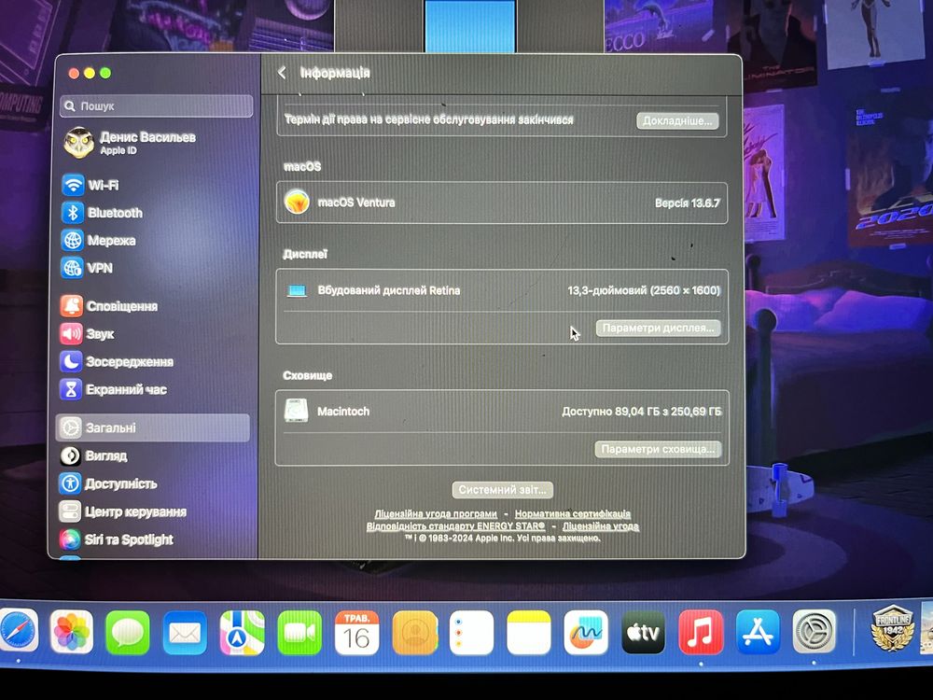
Task: Launch Frontline 1942 game from Dock
Action: tap(893, 630)
